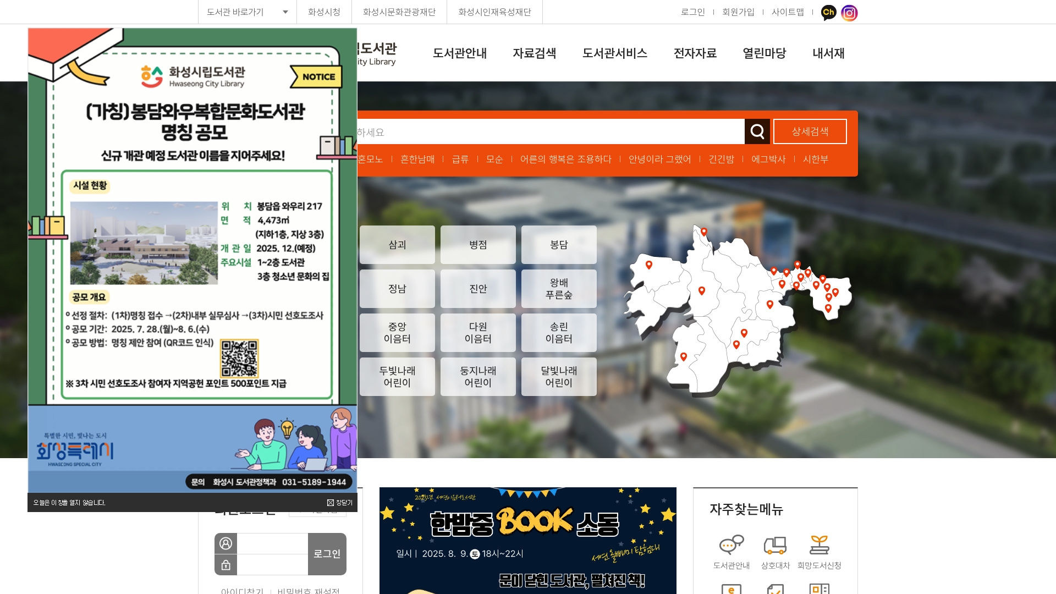The height and width of the screenshot is (594, 1056).
Task: Open the 도서관안내 shortcut icon
Action: (732, 544)
